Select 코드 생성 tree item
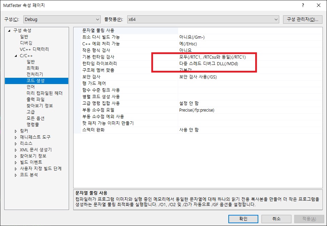 coord(36,81)
